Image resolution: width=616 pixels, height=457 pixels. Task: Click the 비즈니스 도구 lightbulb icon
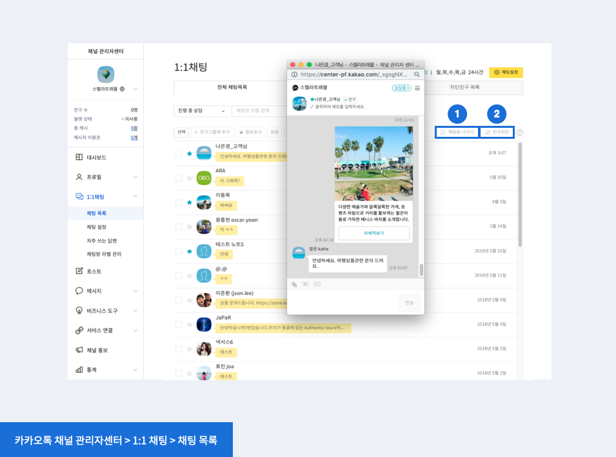(x=79, y=310)
